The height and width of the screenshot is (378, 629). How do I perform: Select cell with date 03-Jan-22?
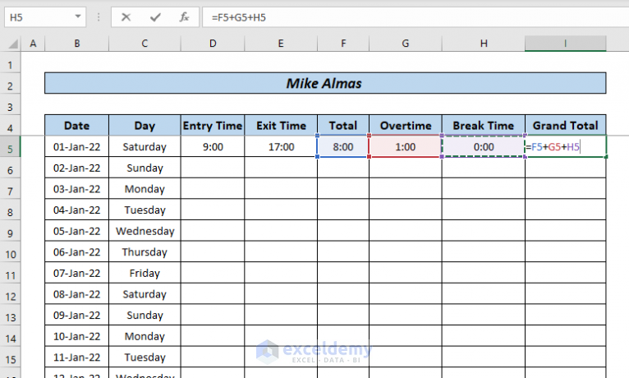point(76,188)
